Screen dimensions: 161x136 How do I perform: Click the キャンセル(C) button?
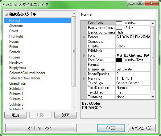(142, 128)
